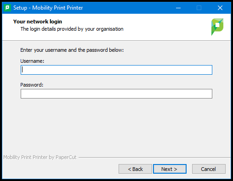Image resolution: width=233 pixels, height=181 pixels.
Task: Click the "Password:" label
Action: pos(32,85)
